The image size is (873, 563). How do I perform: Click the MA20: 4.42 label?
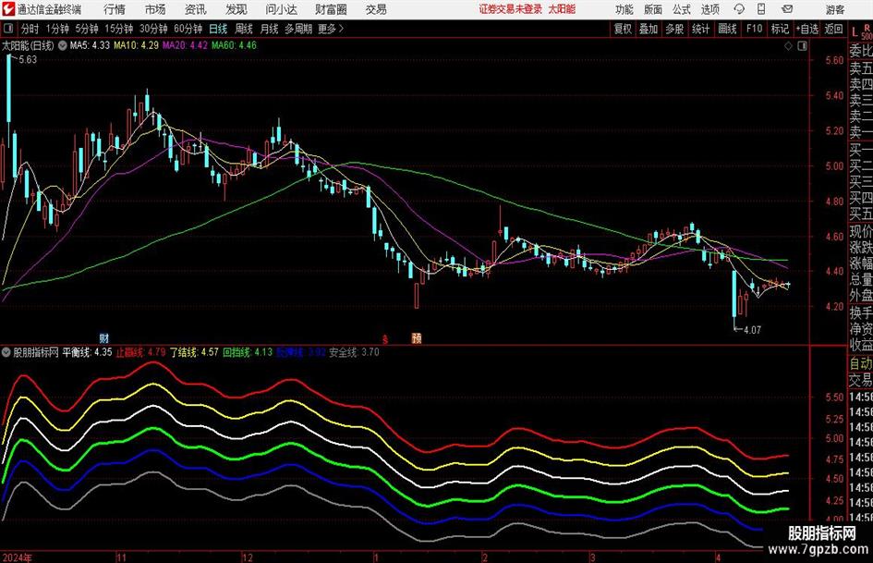[x=185, y=45]
